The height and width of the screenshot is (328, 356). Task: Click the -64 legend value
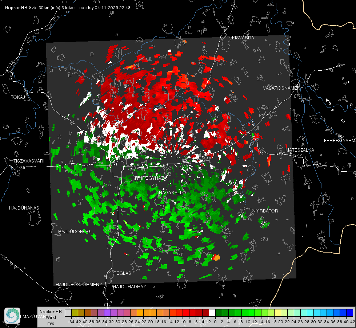(71, 322)
